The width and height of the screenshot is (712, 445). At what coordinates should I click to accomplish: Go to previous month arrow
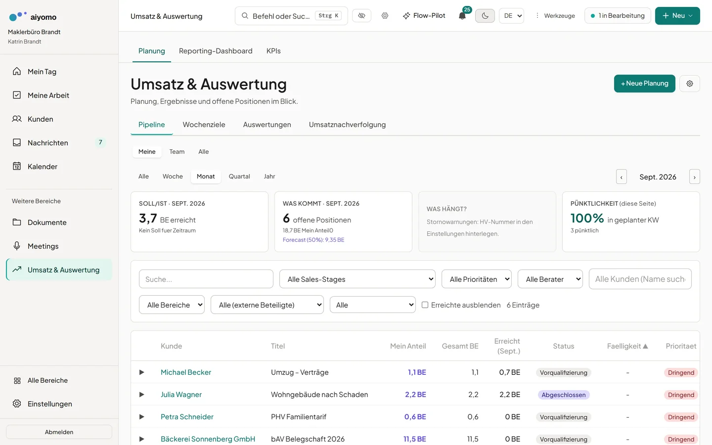click(x=622, y=177)
